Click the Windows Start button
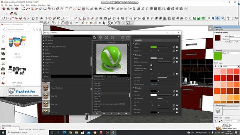Image resolution: width=240 pixels, height=135 pixels. pyautogui.click(x=3, y=132)
